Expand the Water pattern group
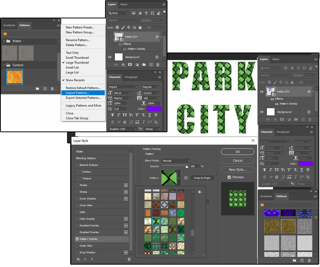 (x=4, y=41)
